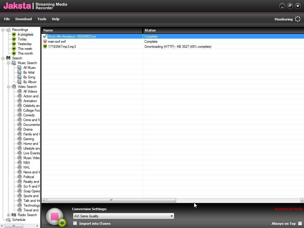Open the Conversion Settings dropdown
The width and height of the screenshot is (304, 228).
pyautogui.click(x=172, y=216)
